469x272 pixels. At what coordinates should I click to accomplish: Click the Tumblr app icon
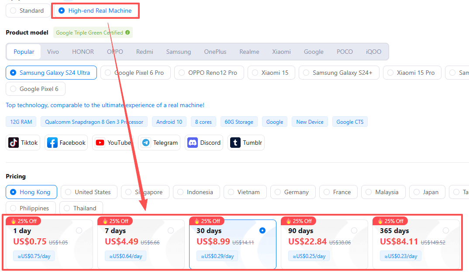point(236,143)
